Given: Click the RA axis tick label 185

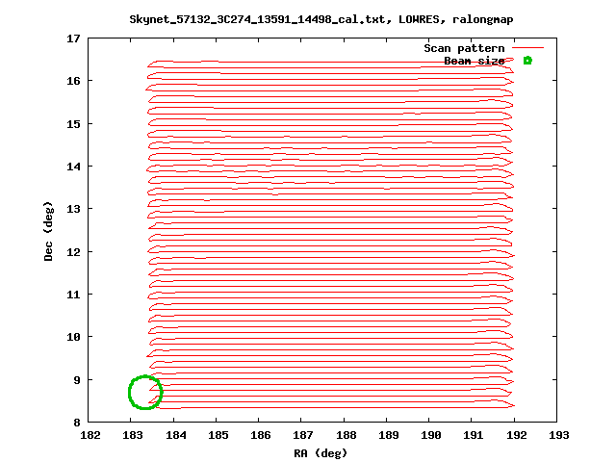Looking at the screenshot, I should coord(218,435).
